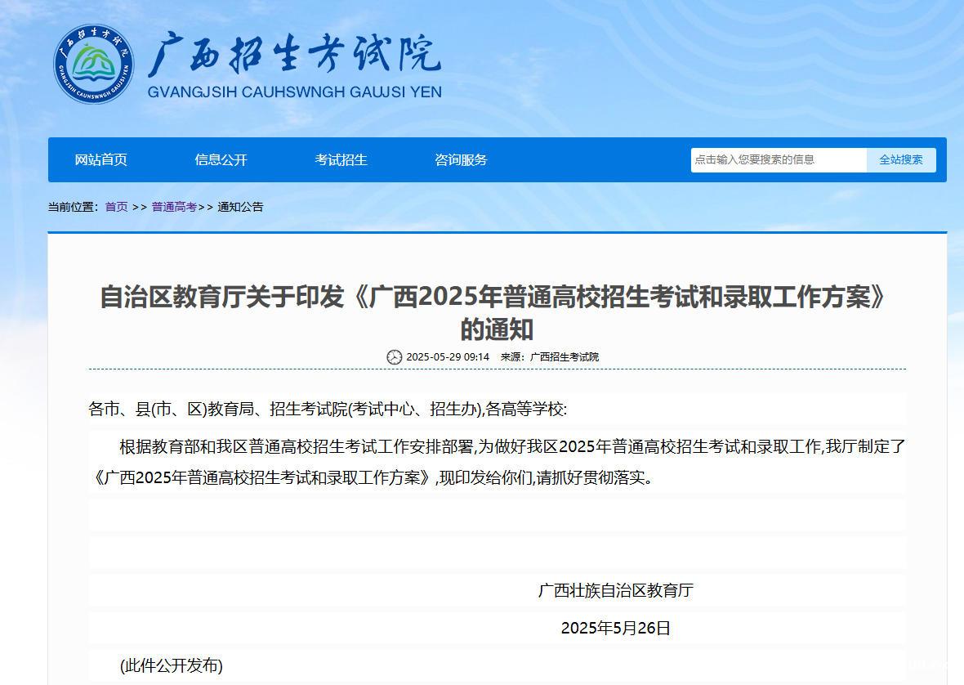Click the 广西招生考试院 calligraphy site title
964x685 pixels.
[294, 54]
